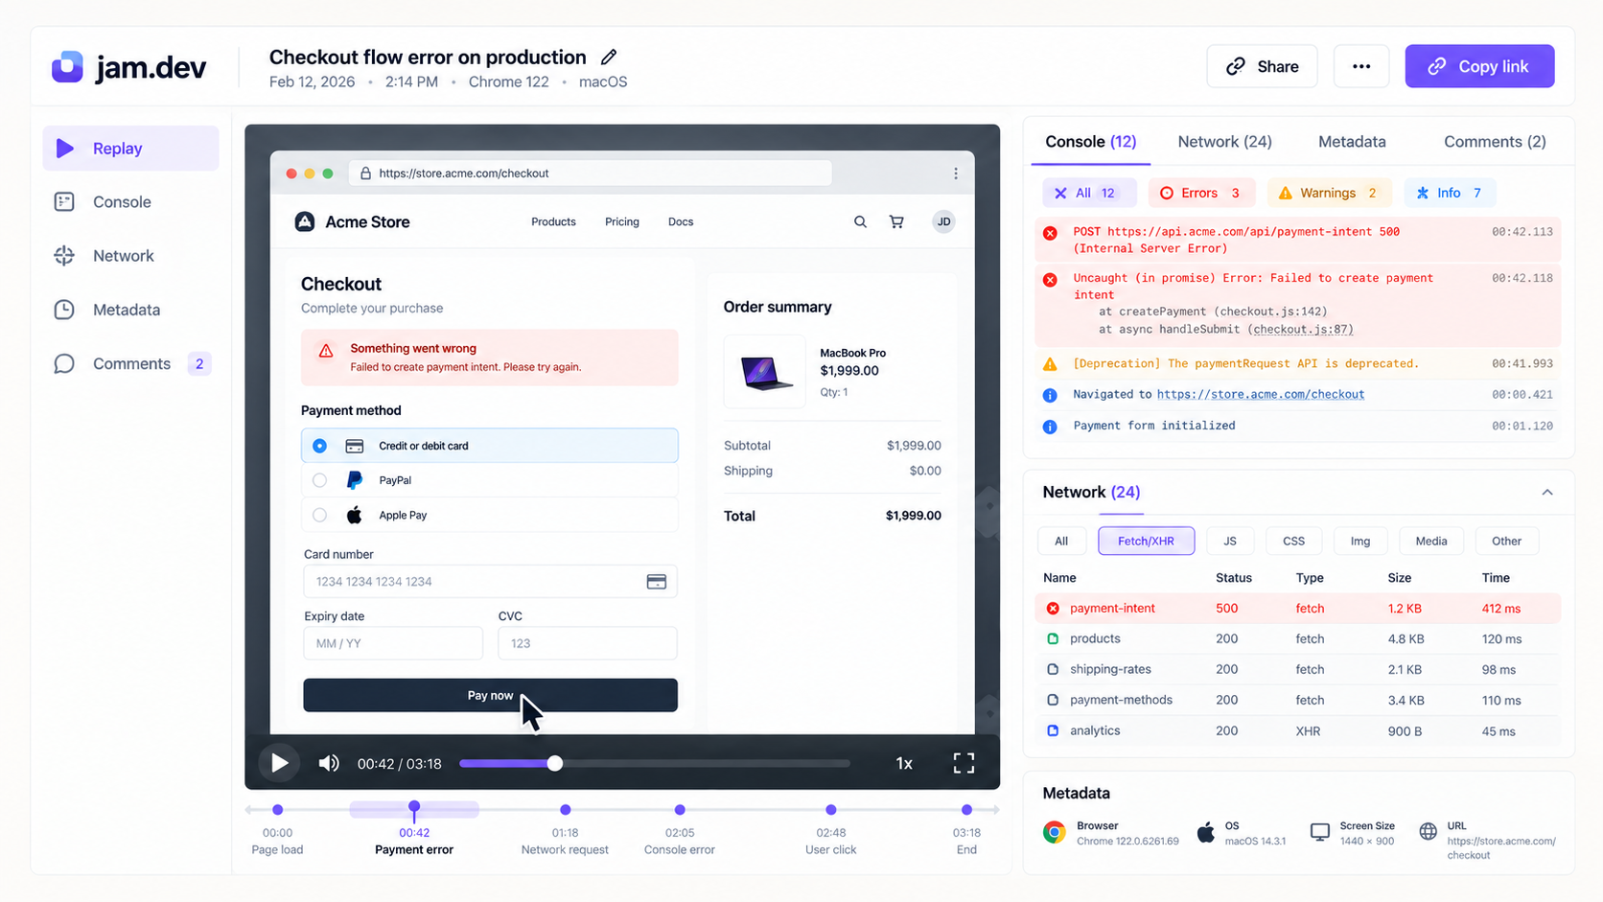Screen dimensions: 1603x902
Task: Click the search icon in Acme Store
Action: (860, 221)
